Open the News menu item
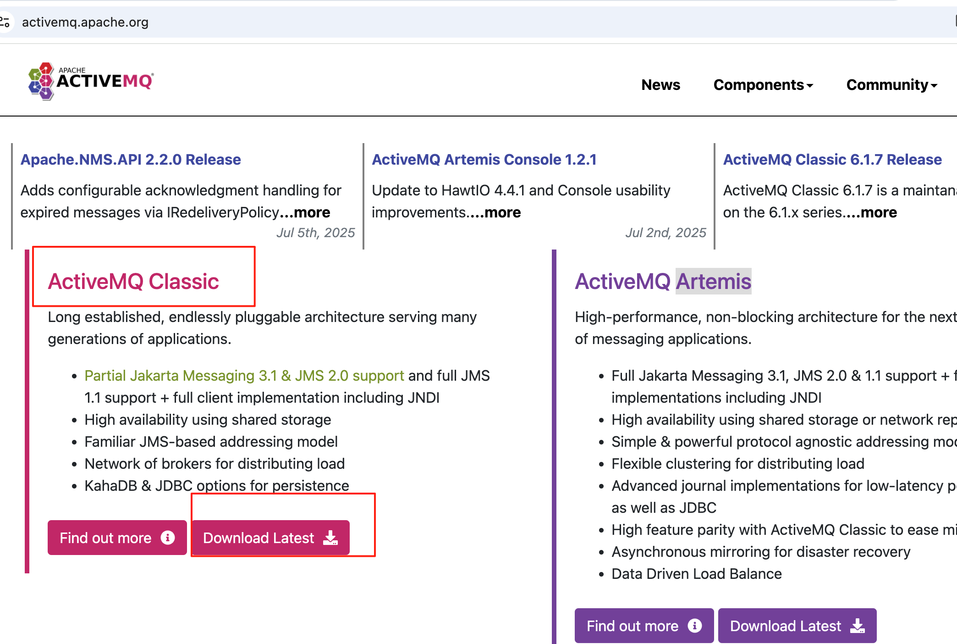The width and height of the screenshot is (957, 644). 660,85
